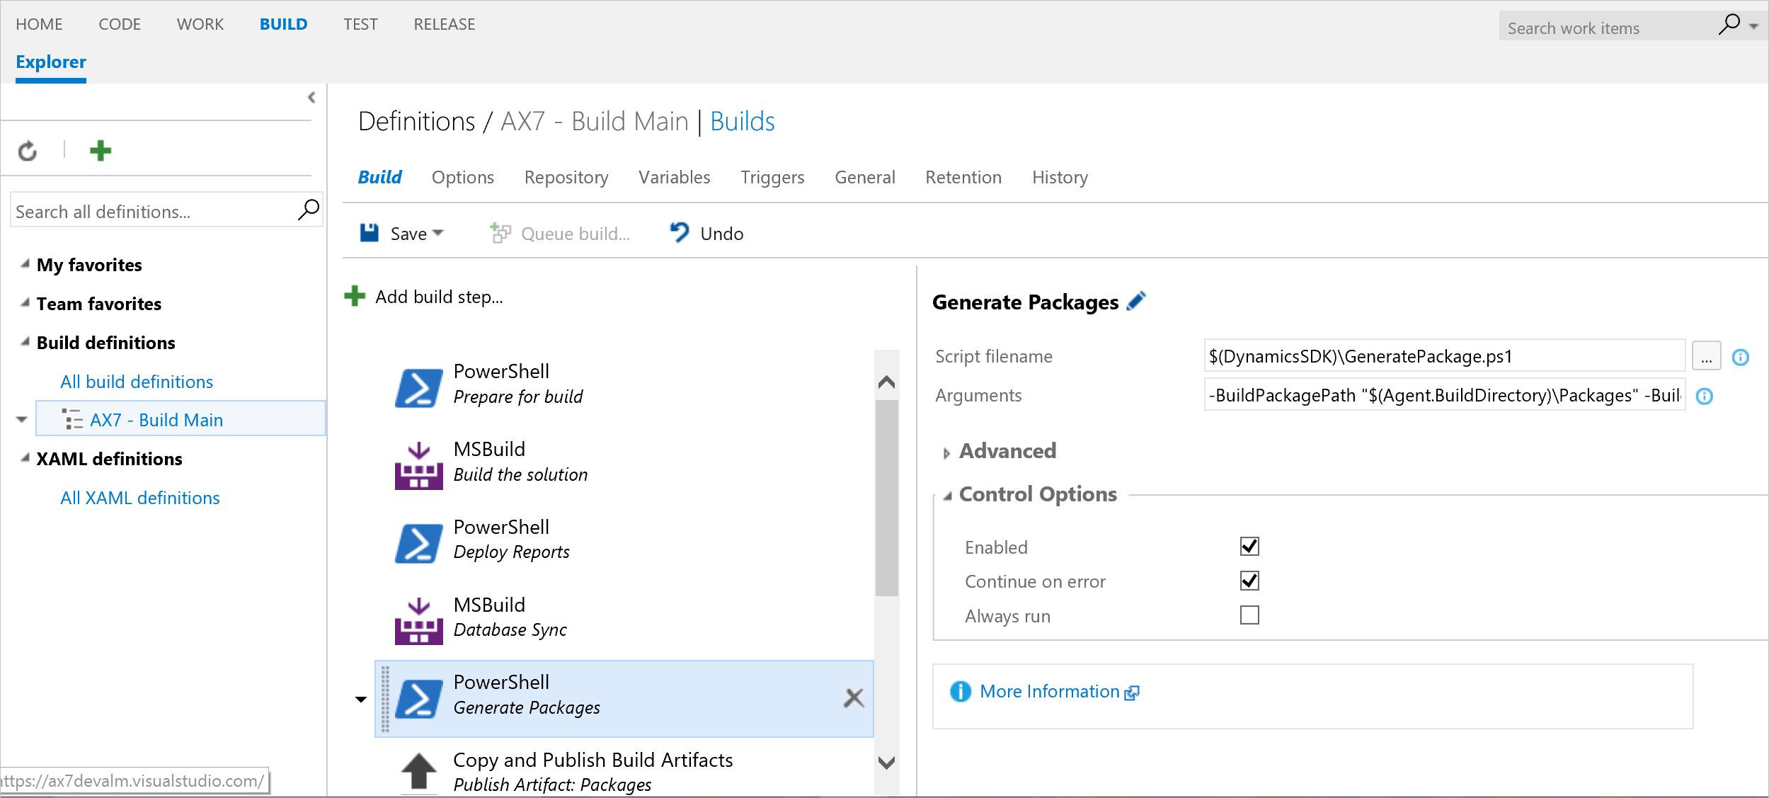Toggle the Continue on error checkbox
The height and width of the screenshot is (798, 1769).
point(1249,581)
